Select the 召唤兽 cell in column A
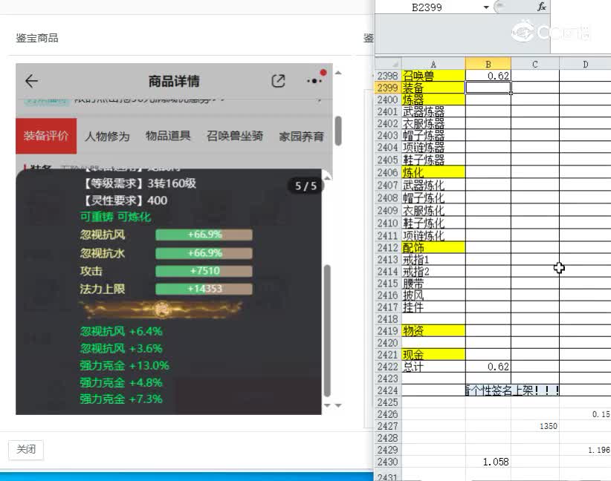 click(x=433, y=76)
